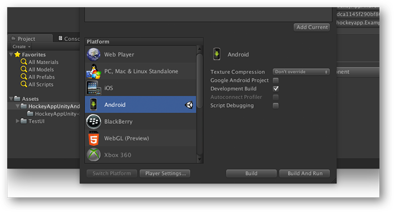
Task: Open the Create dropdown in Project panel
Action: pyautogui.click(x=21, y=47)
